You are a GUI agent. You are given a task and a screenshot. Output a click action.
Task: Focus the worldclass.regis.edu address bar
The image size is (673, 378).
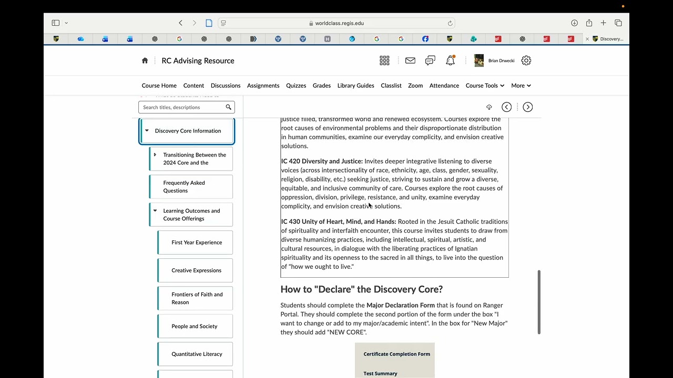tap(336, 23)
